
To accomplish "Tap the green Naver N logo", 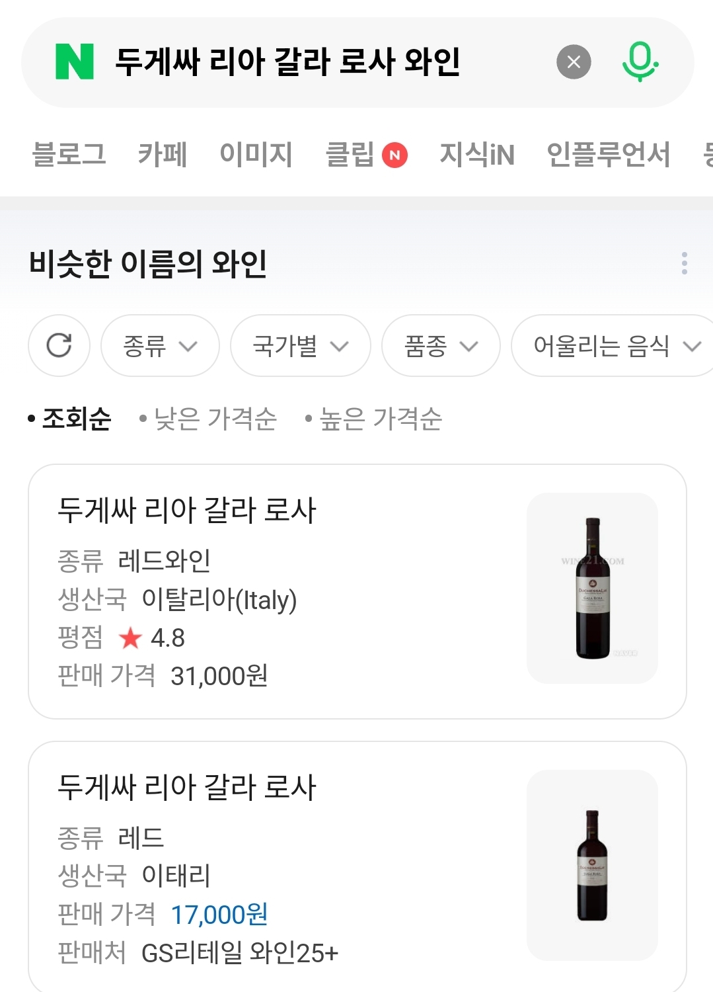I will click(74, 62).
